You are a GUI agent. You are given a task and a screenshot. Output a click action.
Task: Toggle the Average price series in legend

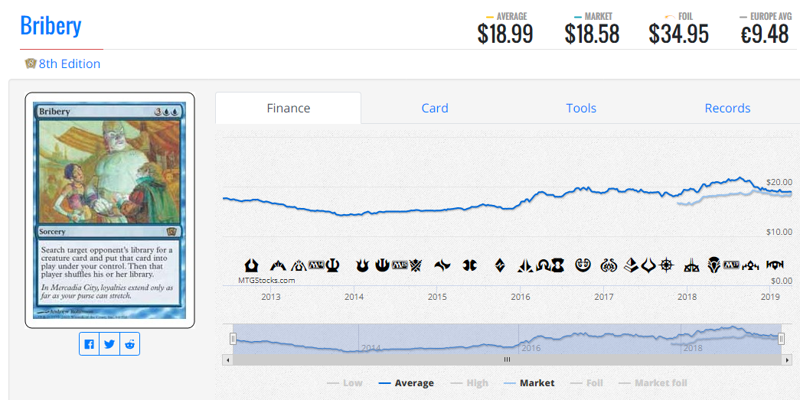coord(407,383)
